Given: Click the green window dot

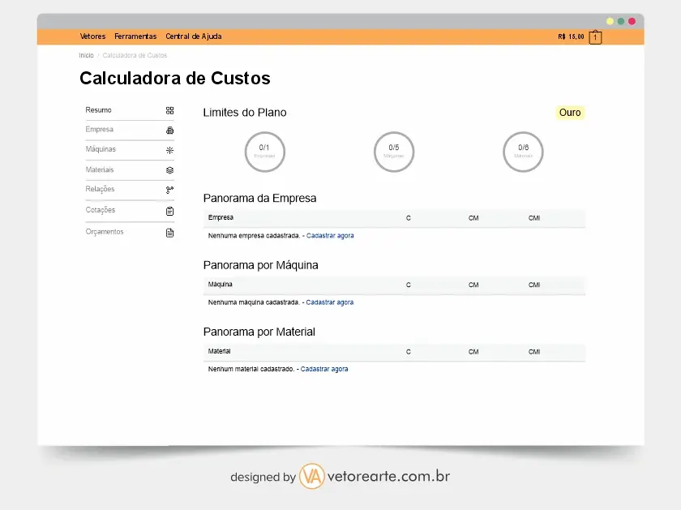Looking at the screenshot, I should click(621, 21).
